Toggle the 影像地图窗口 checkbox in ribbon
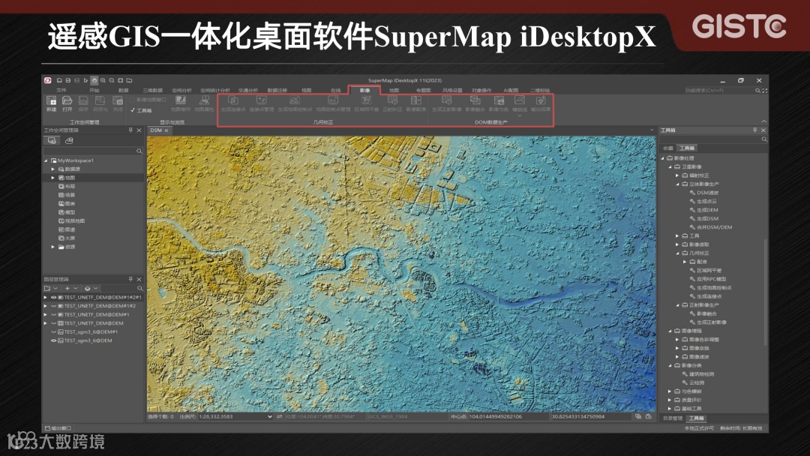Screen dimensions: 810x456 (x=133, y=100)
